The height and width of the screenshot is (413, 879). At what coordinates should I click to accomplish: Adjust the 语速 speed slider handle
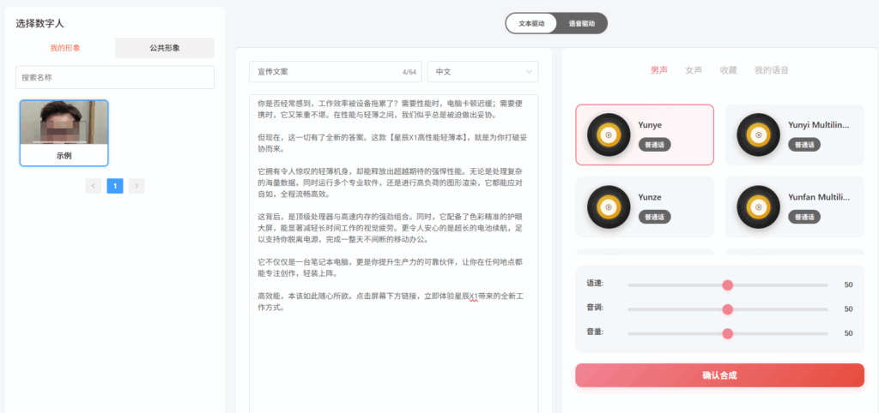728,284
